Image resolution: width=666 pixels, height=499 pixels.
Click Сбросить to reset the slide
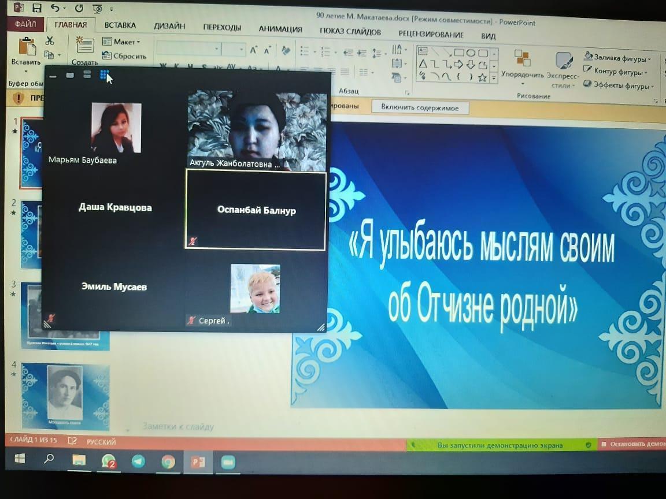point(124,55)
